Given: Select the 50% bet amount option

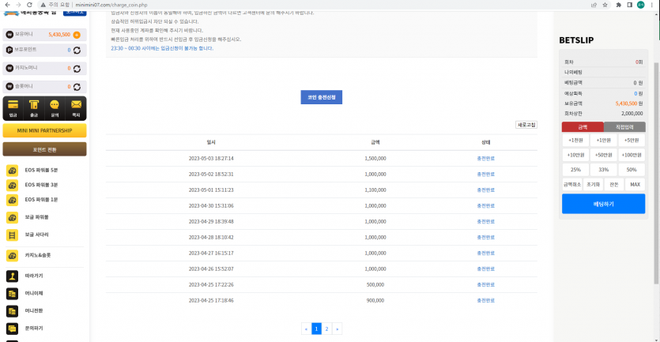Looking at the screenshot, I should [x=631, y=169].
